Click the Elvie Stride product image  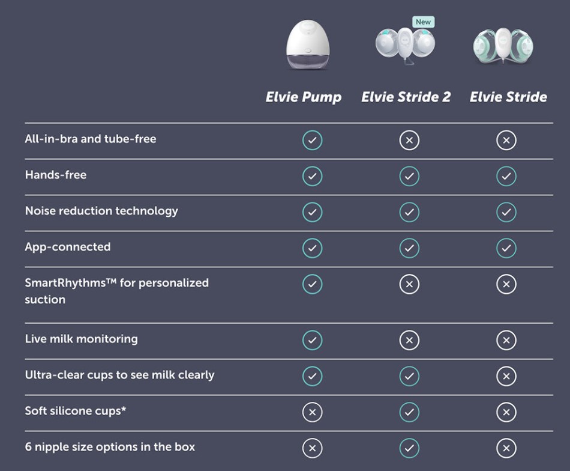pyautogui.click(x=503, y=47)
